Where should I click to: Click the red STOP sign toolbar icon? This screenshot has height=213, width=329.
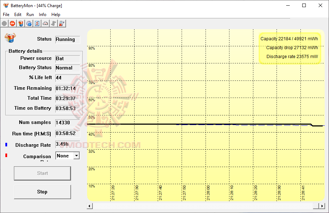(12, 24)
